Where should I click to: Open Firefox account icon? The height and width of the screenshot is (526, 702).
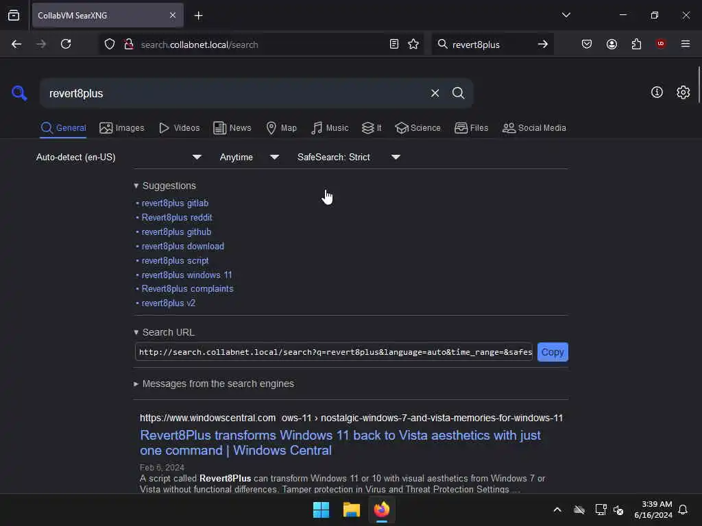pos(612,44)
